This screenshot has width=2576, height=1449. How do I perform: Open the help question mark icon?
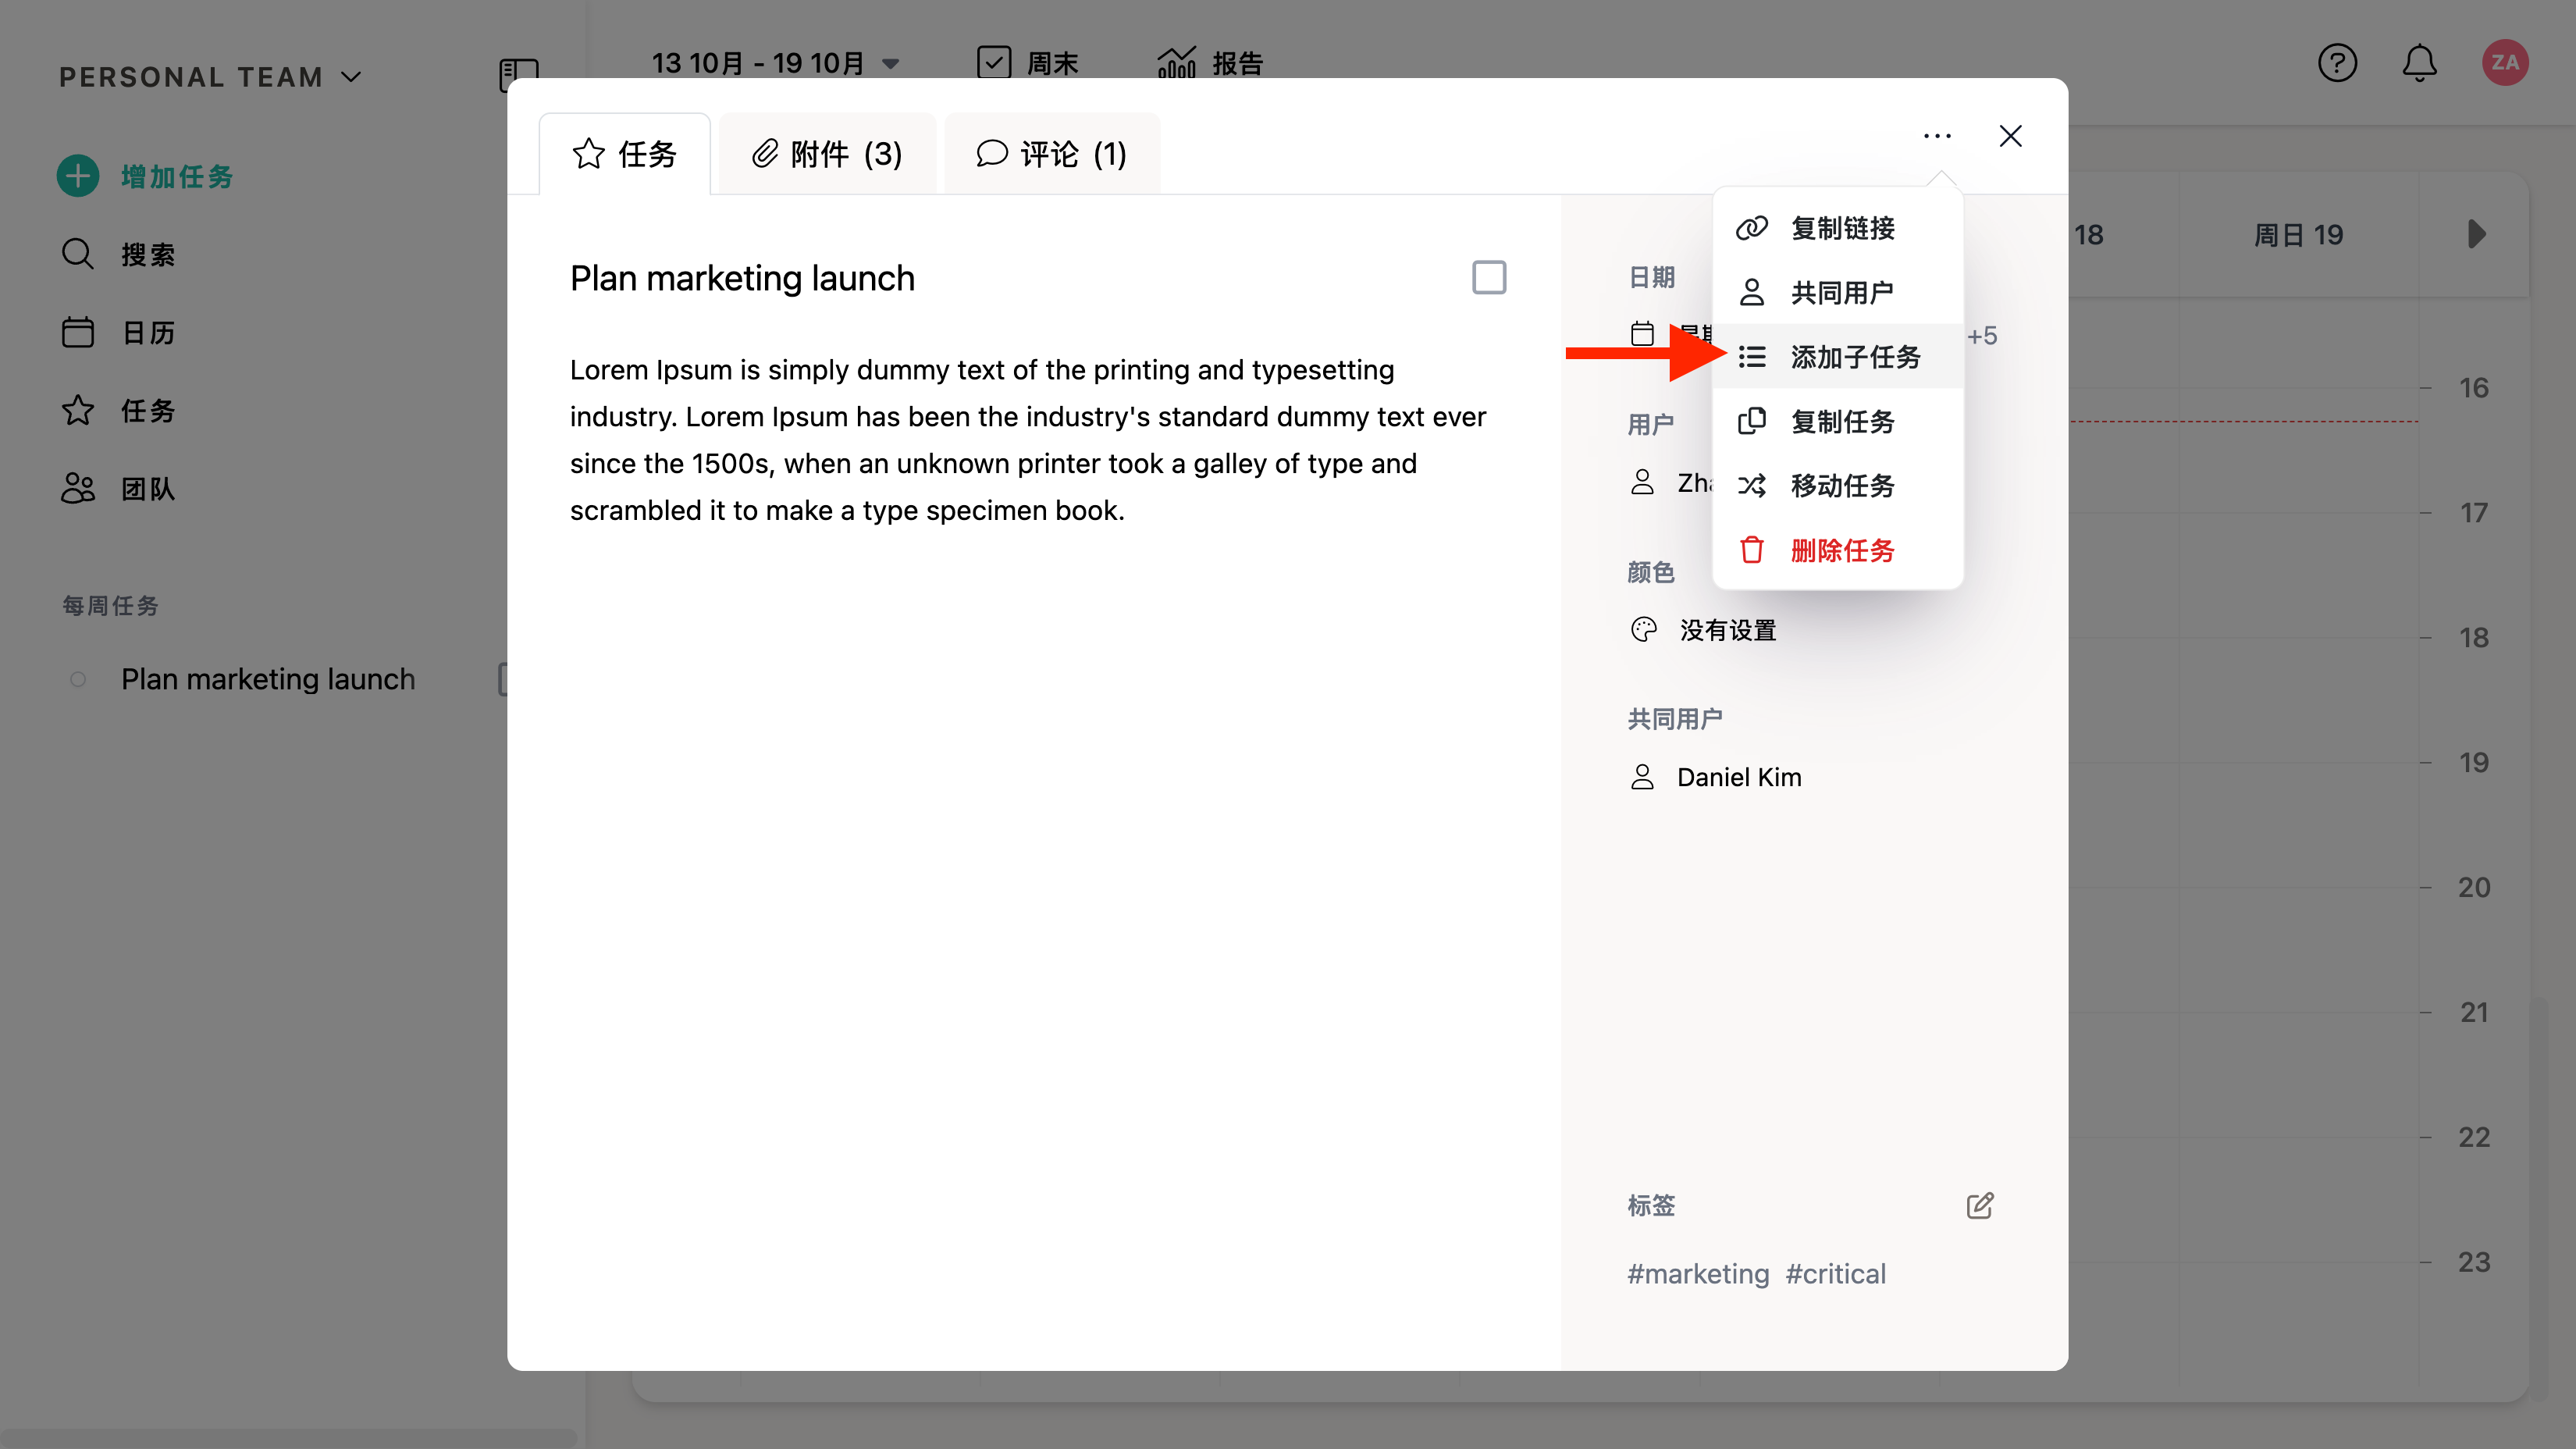[x=2337, y=63]
